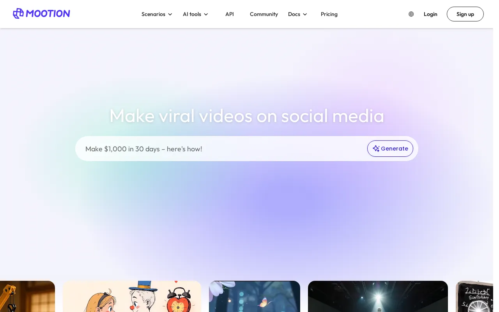The width and height of the screenshot is (499, 312).
Task: Open the crane hook thumbnail
Action: pyautogui.click(x=27, y=296)
